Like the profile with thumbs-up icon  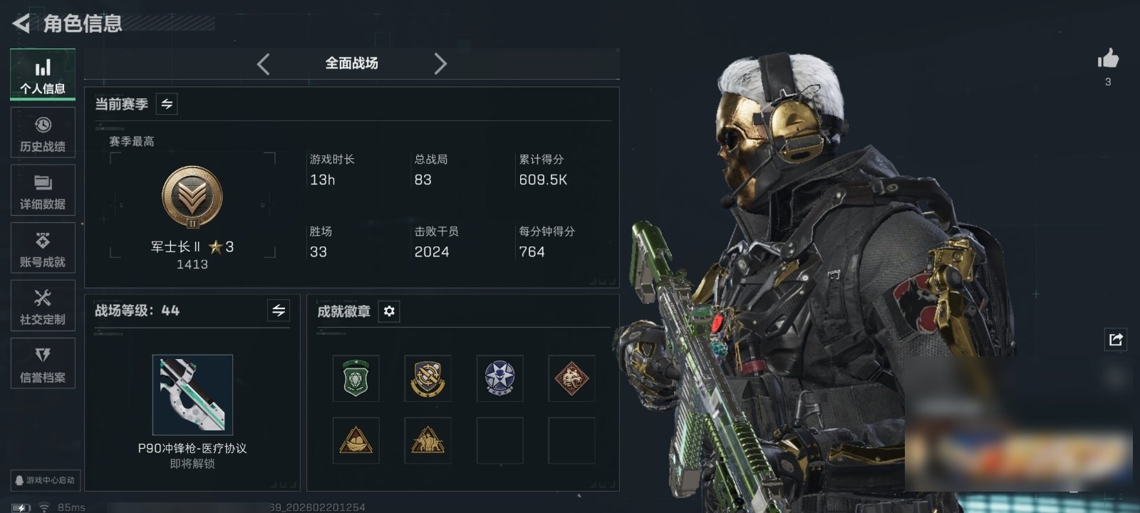[1108, 58]
